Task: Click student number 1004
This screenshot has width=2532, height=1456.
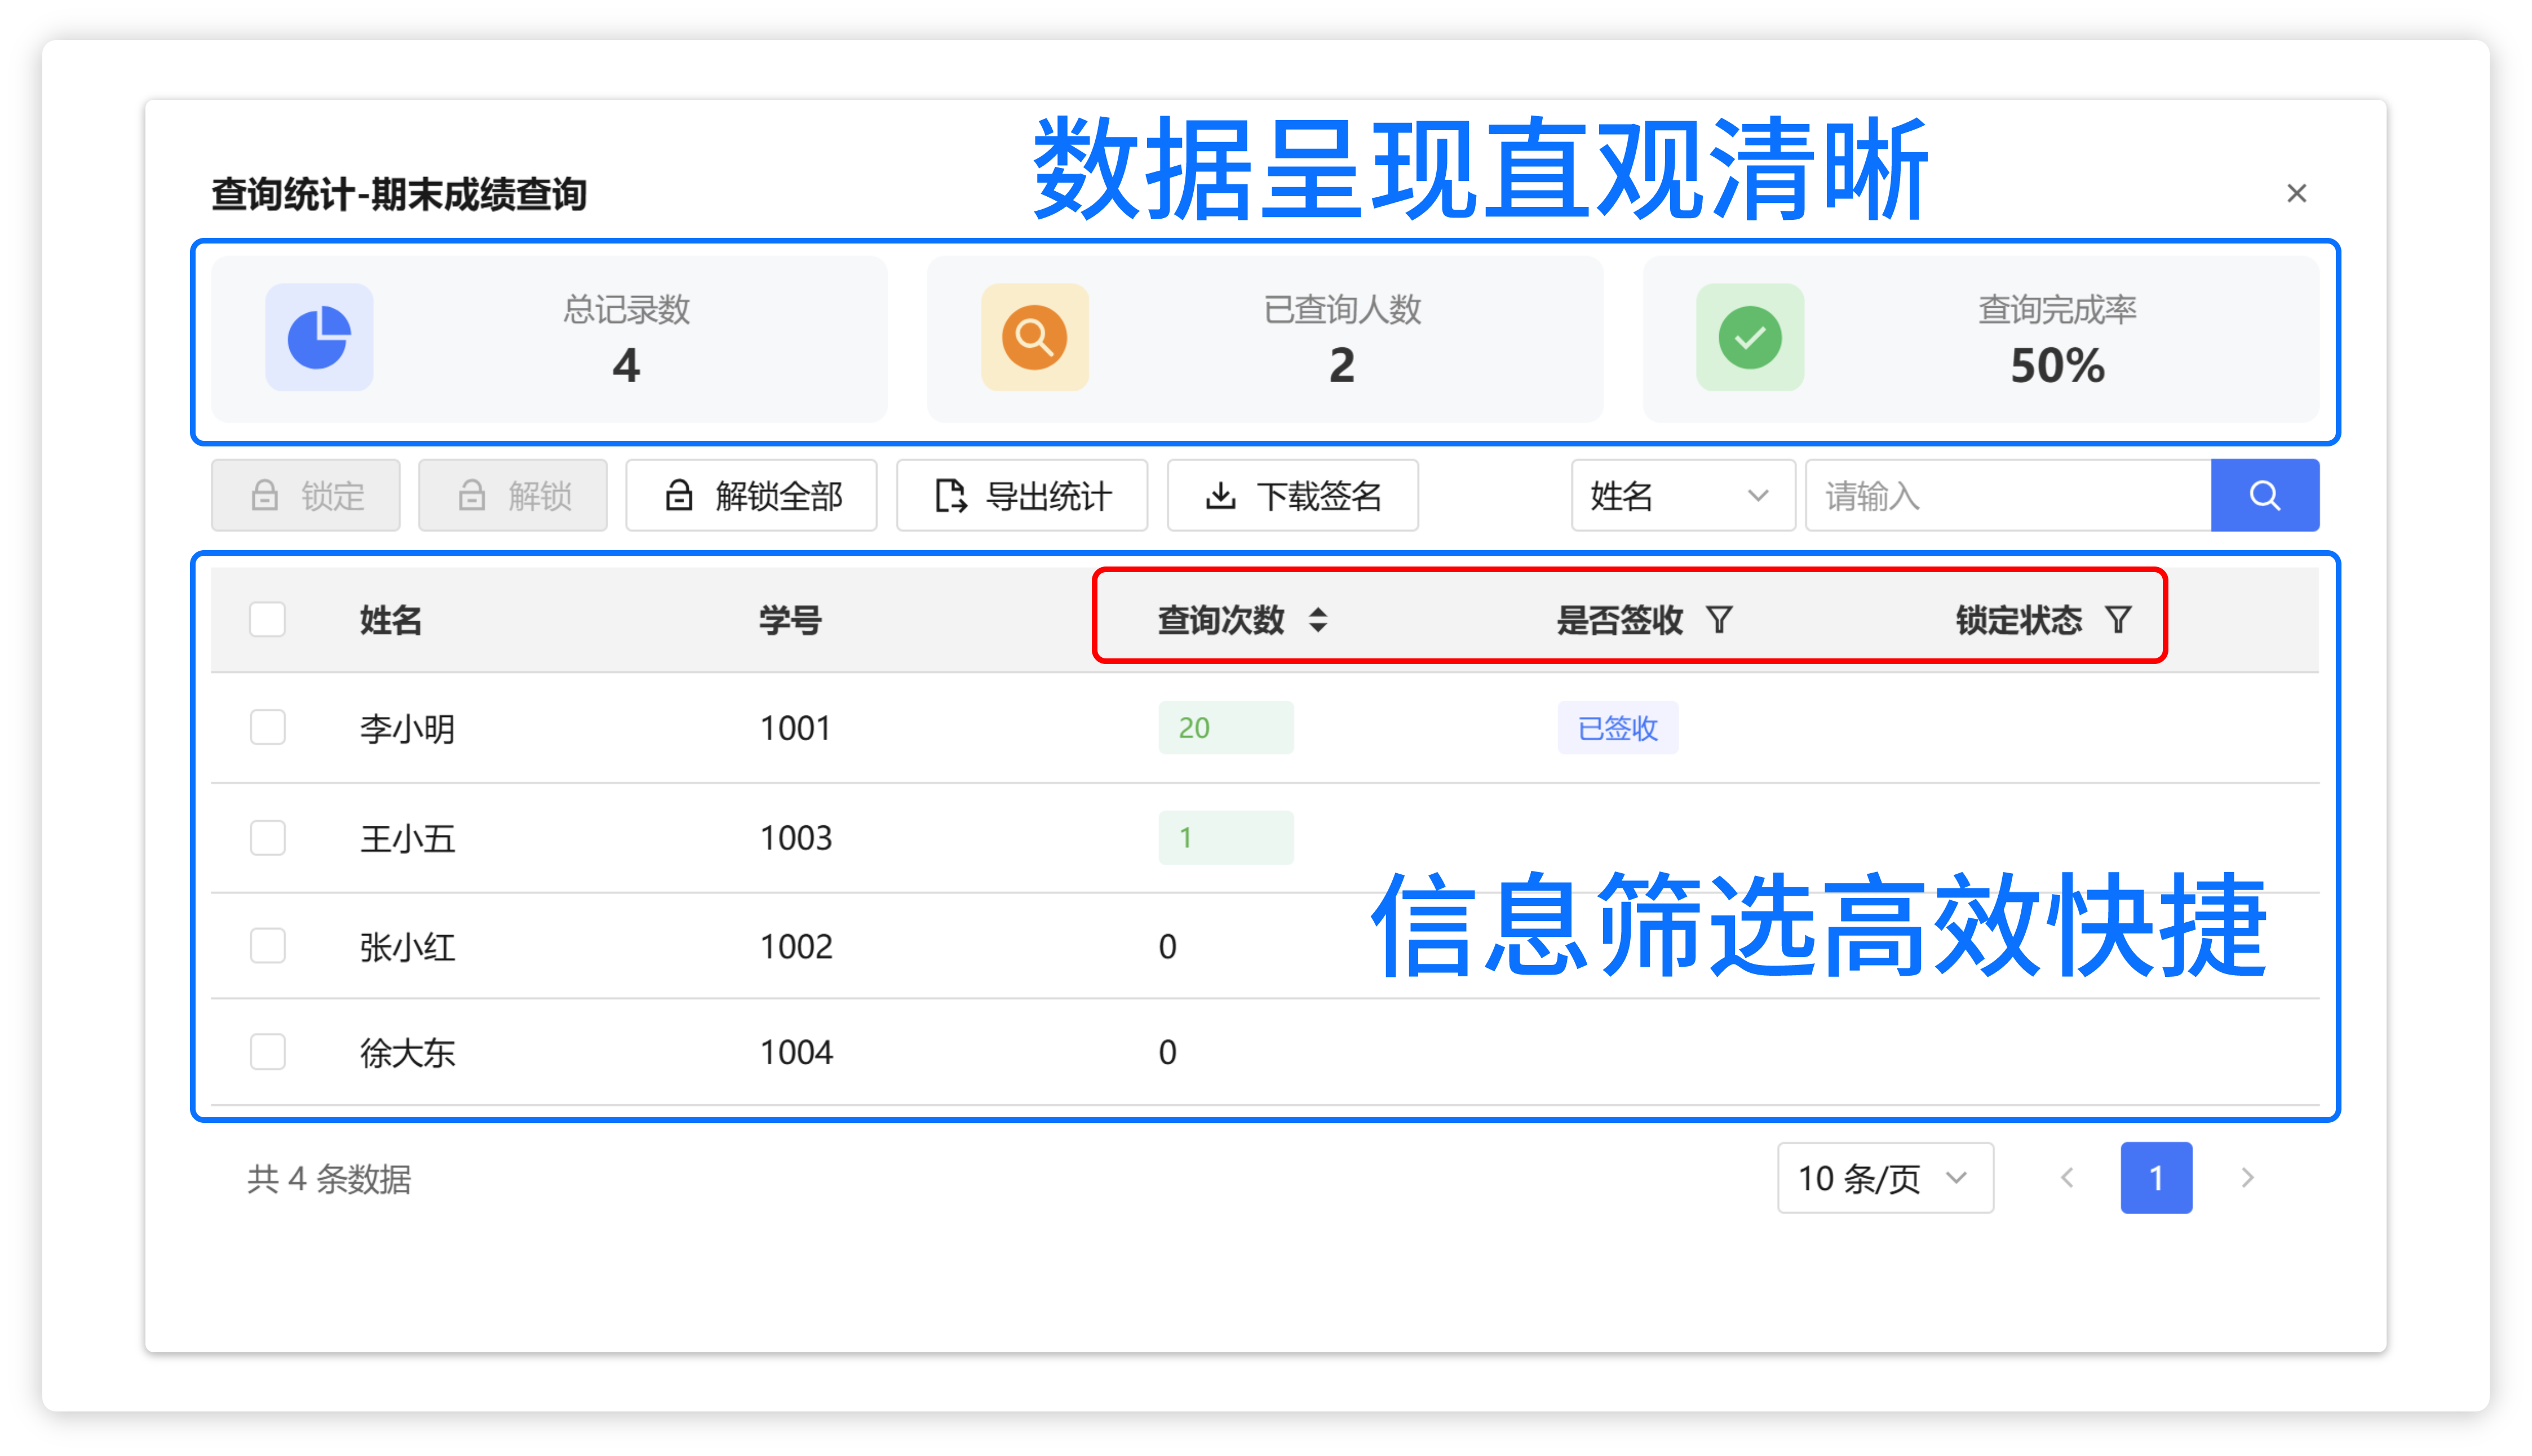Action: coord(796,1053)
